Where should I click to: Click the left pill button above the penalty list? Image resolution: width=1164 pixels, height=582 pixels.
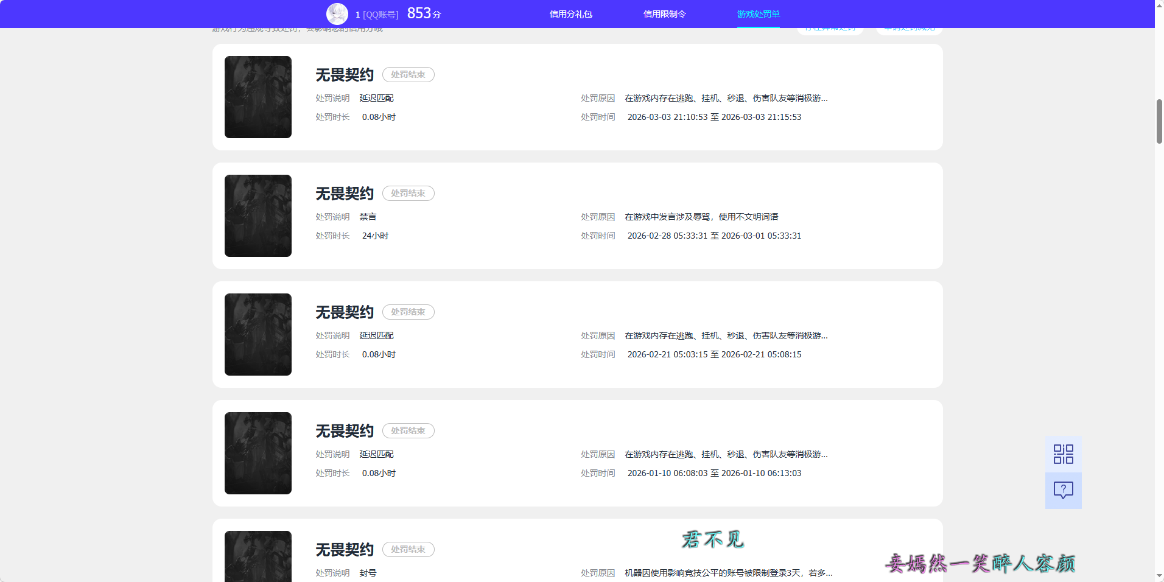[830, 27]
